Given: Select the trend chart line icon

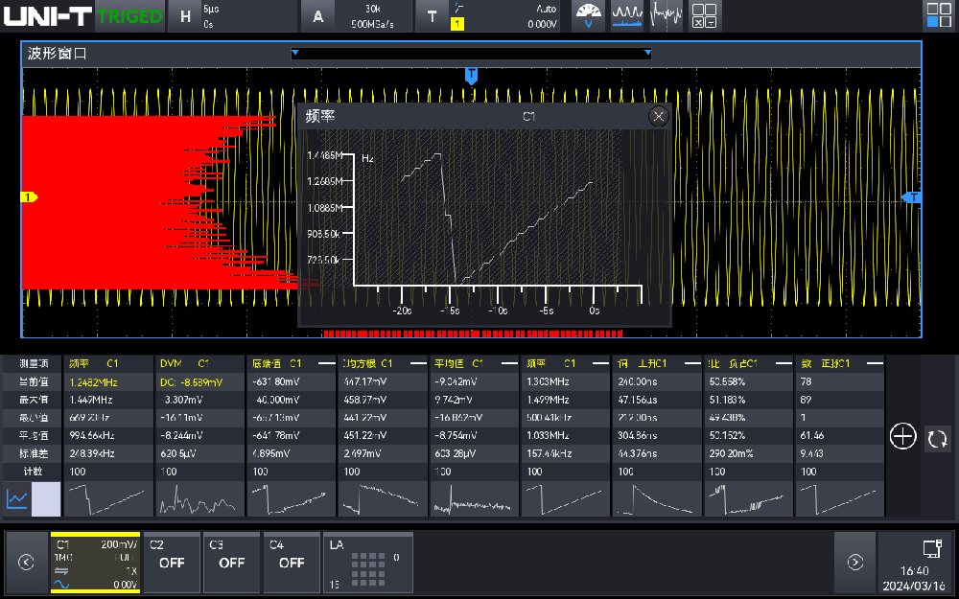Looking at the screenshot, I should click(17, 499).
